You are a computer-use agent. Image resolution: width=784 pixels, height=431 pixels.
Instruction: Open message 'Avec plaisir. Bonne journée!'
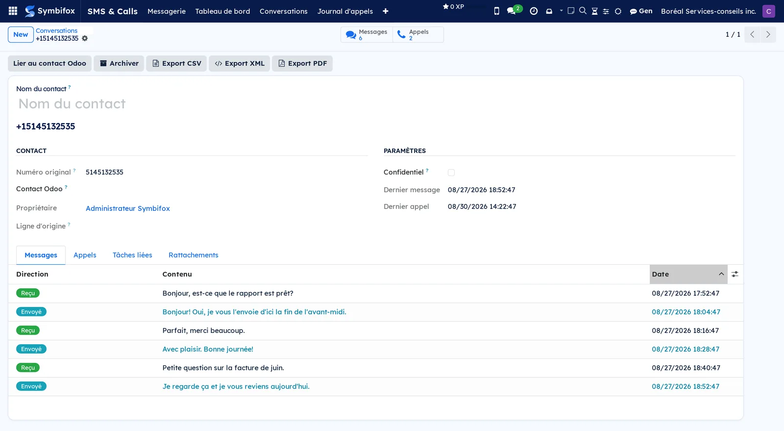click(x=208, y=349)
